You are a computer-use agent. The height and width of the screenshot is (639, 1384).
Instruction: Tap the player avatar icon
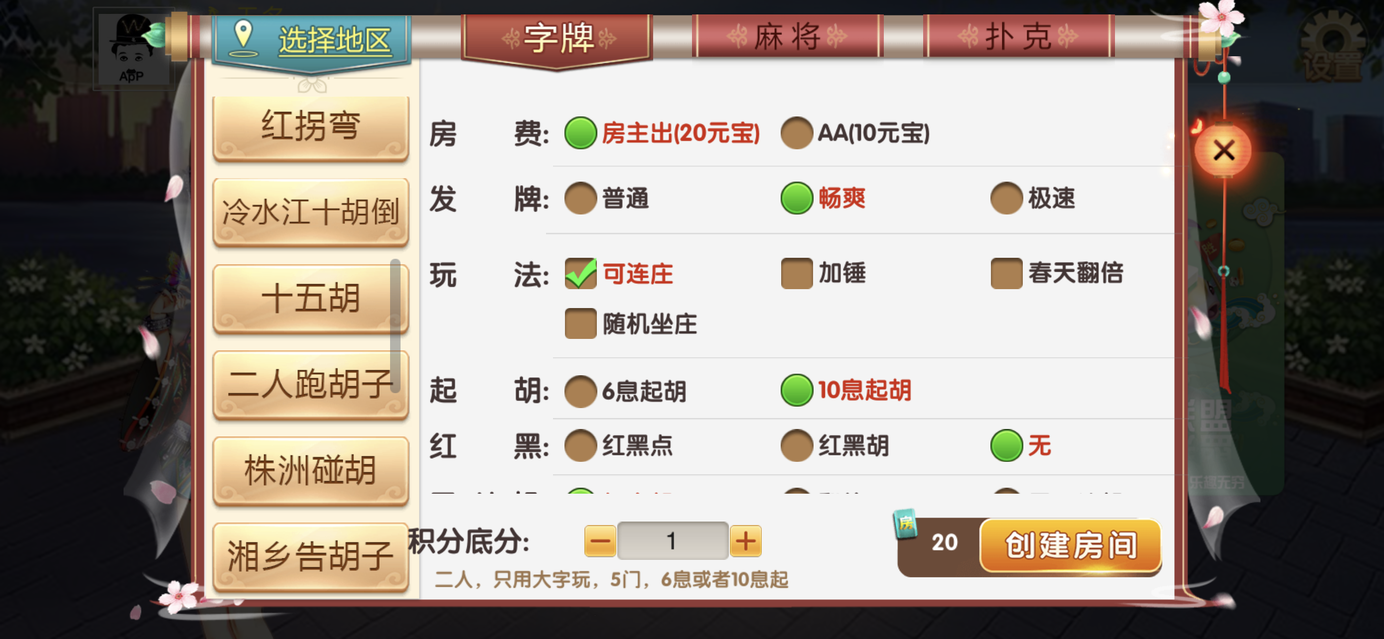[x=132, y=48]
